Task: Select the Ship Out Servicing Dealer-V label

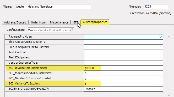Action: click(x=28, y=42)
